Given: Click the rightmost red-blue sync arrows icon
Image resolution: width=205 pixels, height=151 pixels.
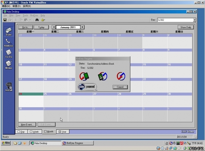Looking at the screenshot, I should coord(121,76).
